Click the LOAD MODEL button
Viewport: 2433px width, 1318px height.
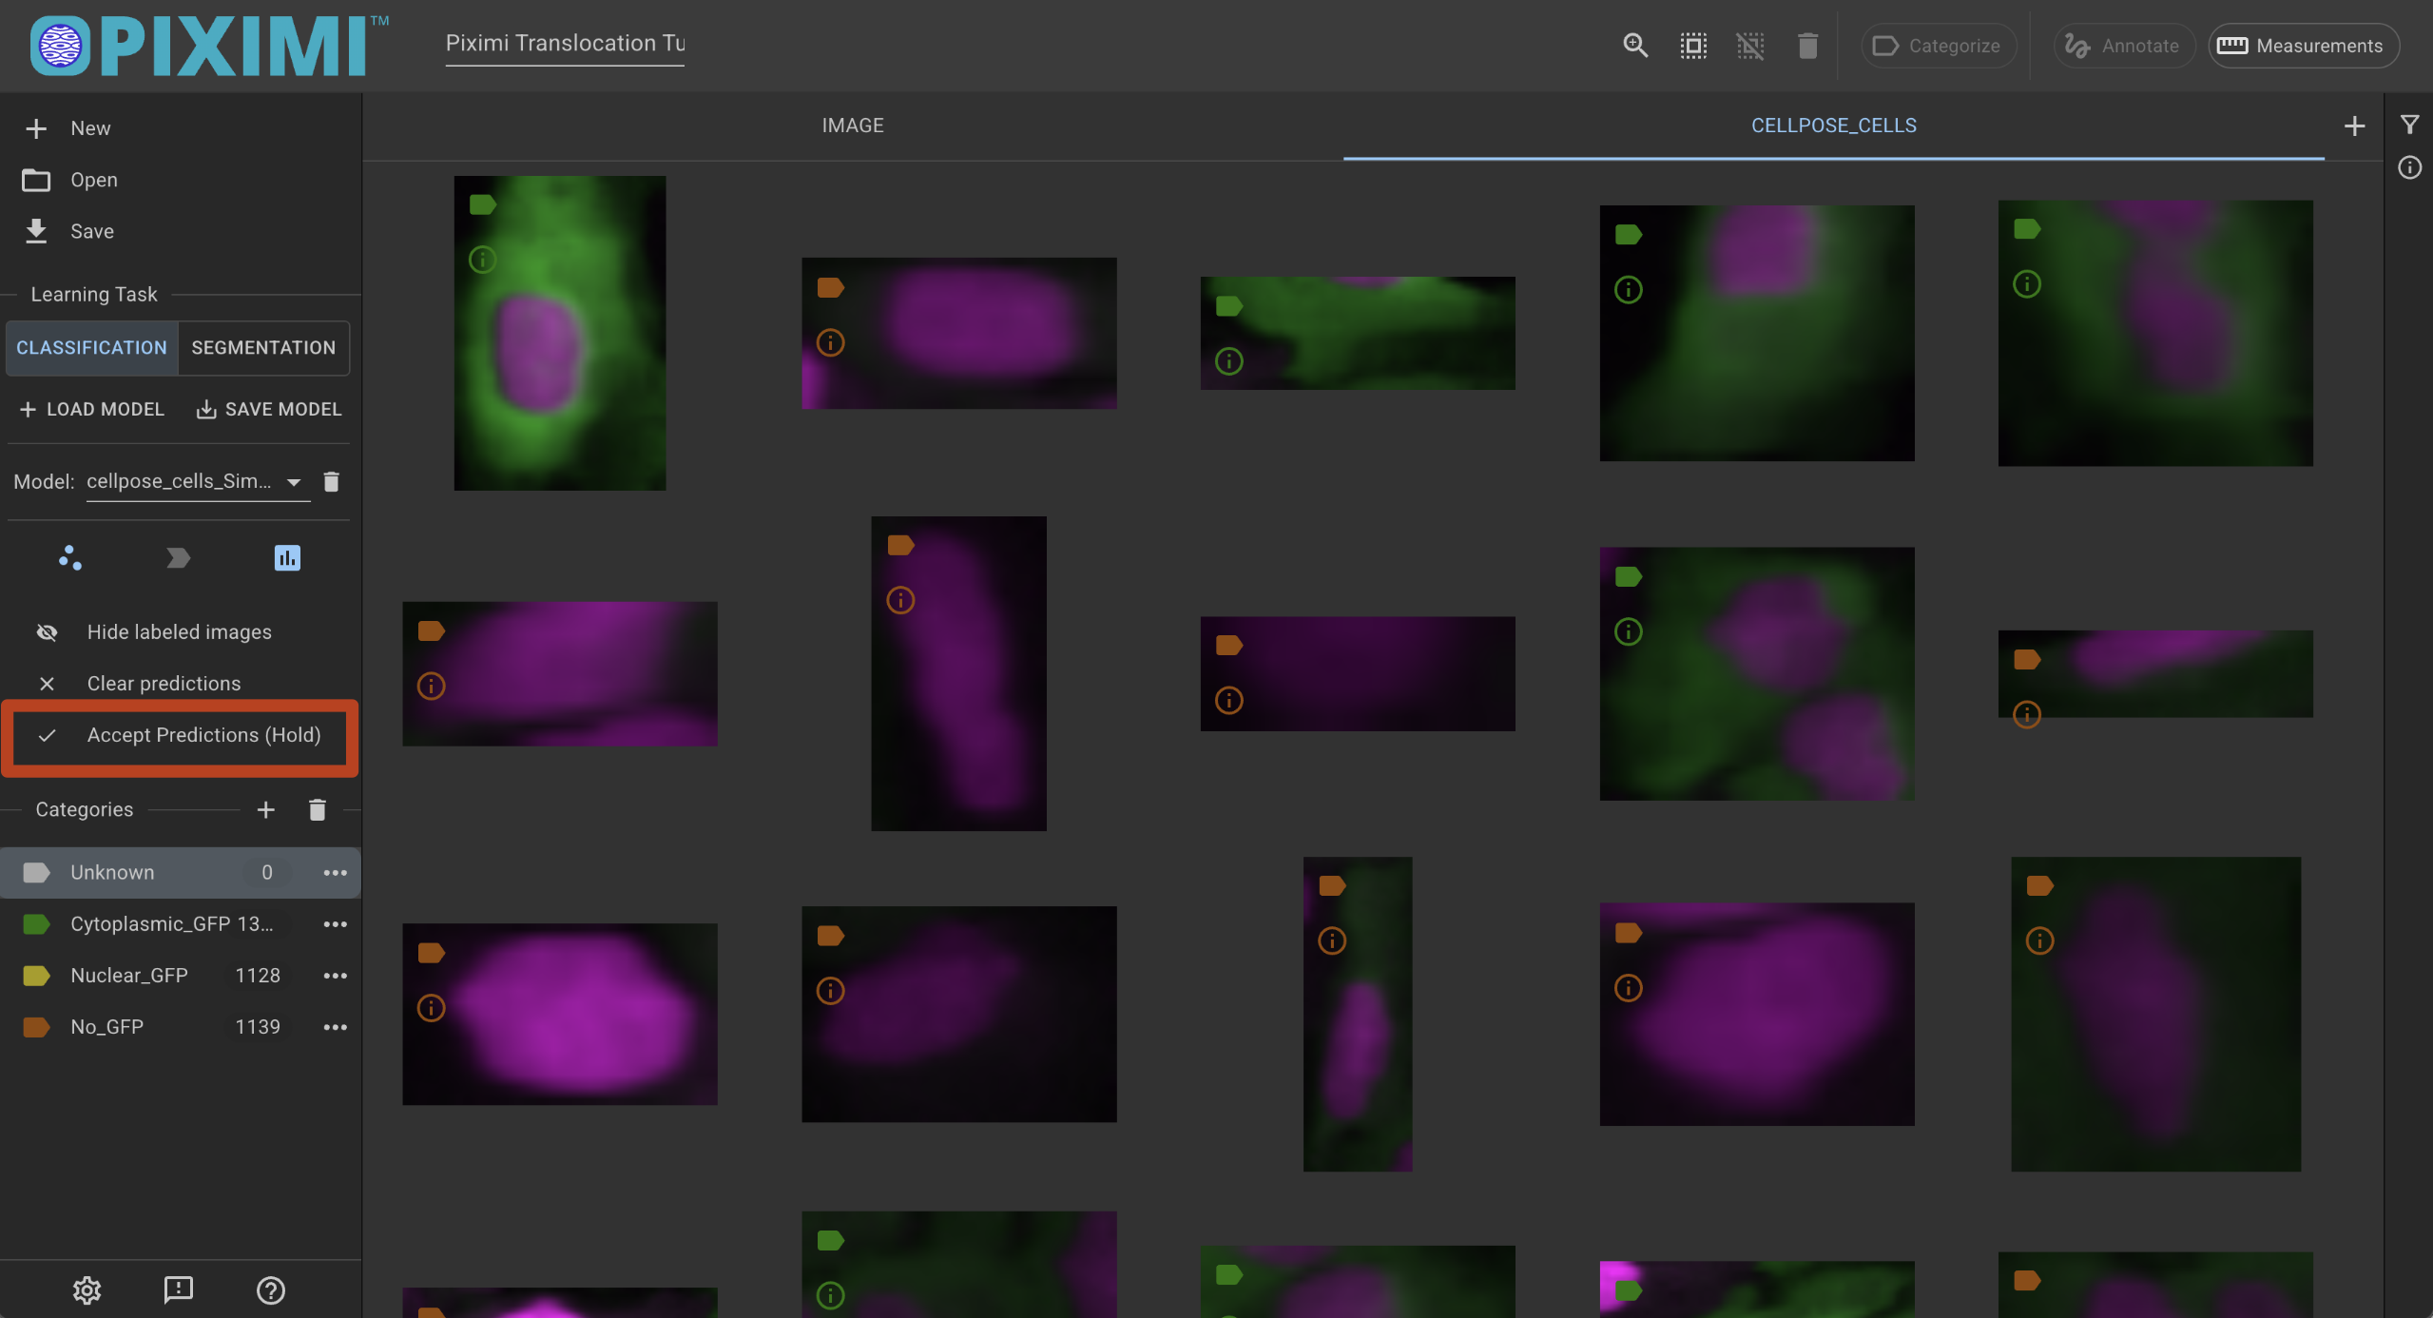pyautogui.click(x=91, y=409)
